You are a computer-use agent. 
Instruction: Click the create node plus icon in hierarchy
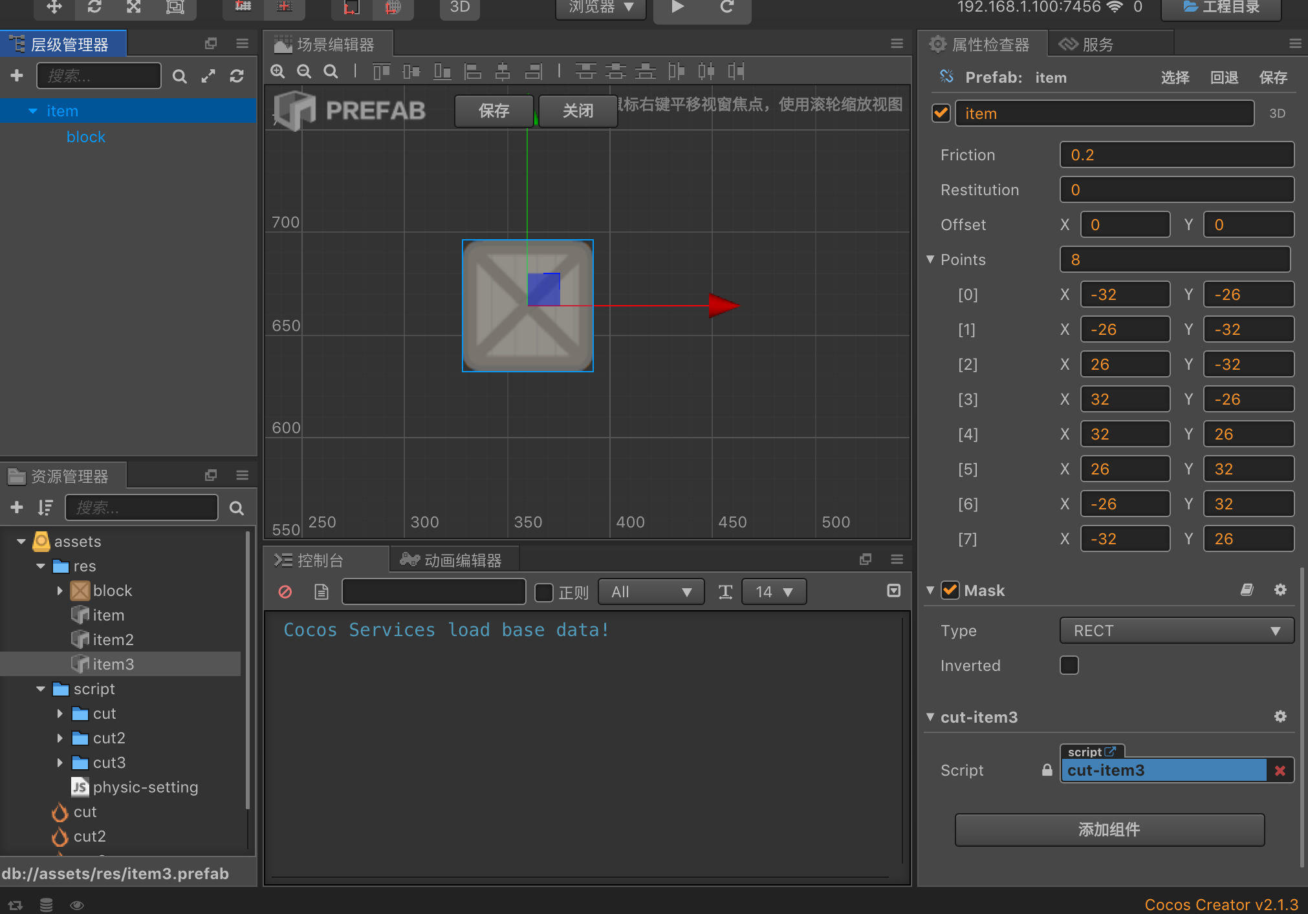point(17,76)
